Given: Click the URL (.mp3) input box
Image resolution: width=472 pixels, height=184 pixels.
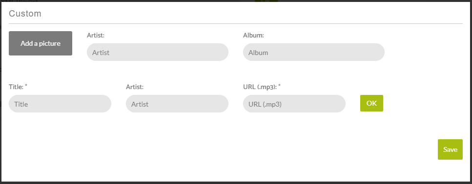Looking at the screenshot, I should tap(294, 104).
